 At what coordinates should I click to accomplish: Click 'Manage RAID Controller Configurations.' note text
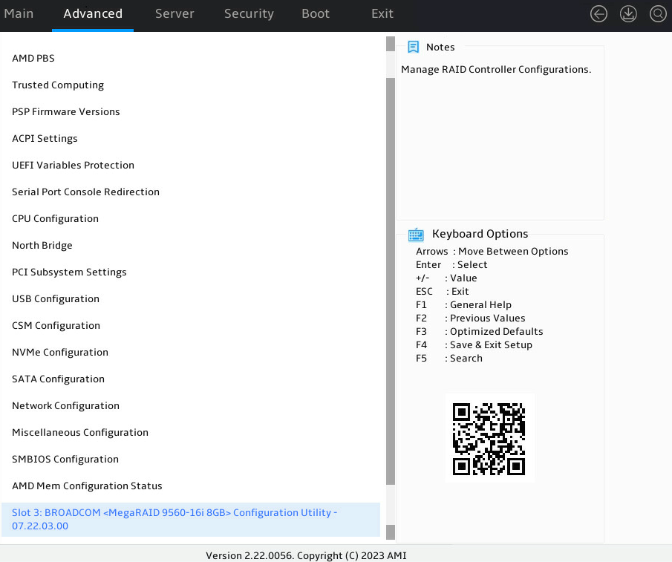tap(496, 69)
